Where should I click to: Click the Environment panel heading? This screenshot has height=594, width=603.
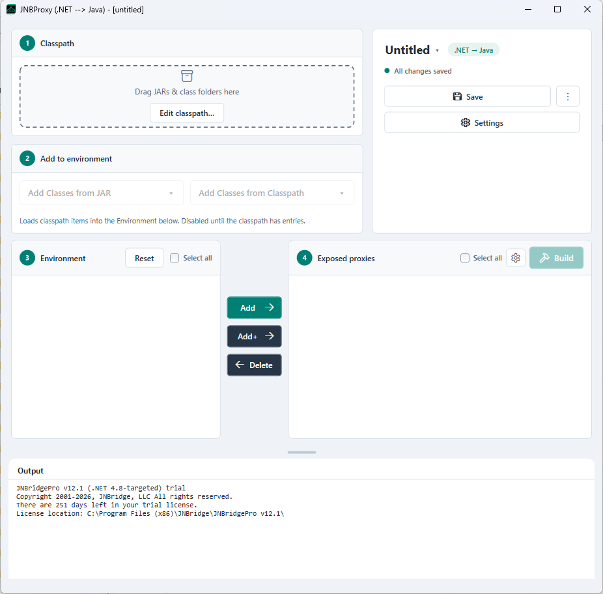point(63,258)
